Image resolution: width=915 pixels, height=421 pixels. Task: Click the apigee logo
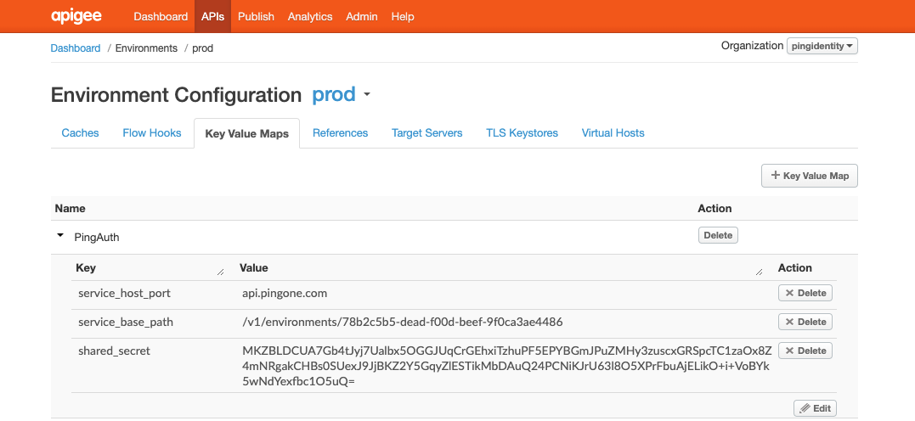[x=76, y=16]
